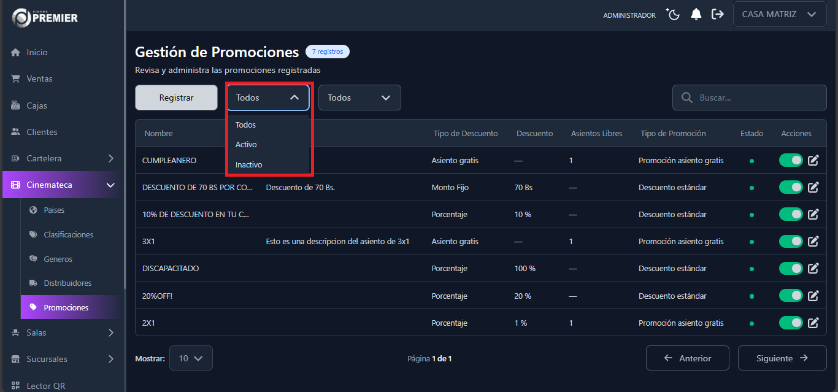Expand the Sucursales sidebar menu
The width and height of the screenshot is (838, 392).
pos(62,359)
